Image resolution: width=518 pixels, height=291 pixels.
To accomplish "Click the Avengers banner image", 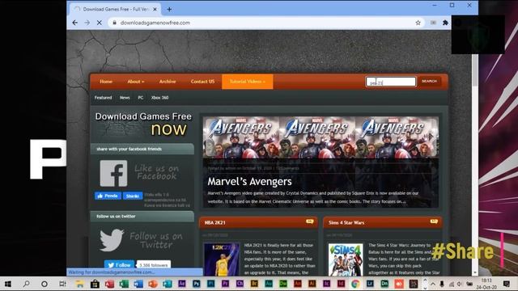I will 321,137.
